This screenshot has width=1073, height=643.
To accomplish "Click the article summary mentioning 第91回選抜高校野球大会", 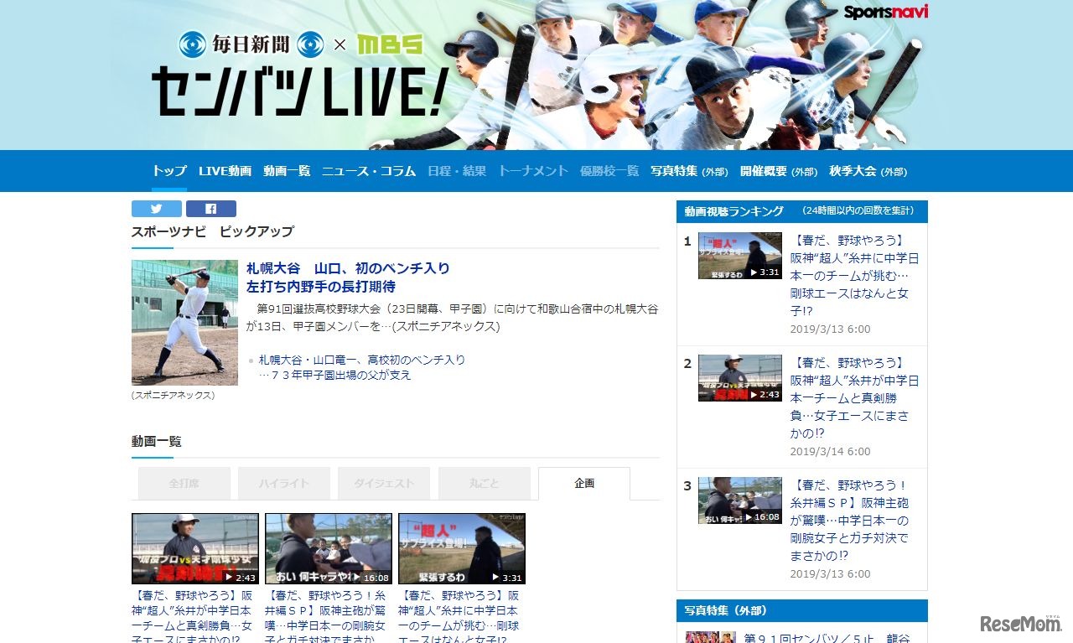I will point(453,317).
